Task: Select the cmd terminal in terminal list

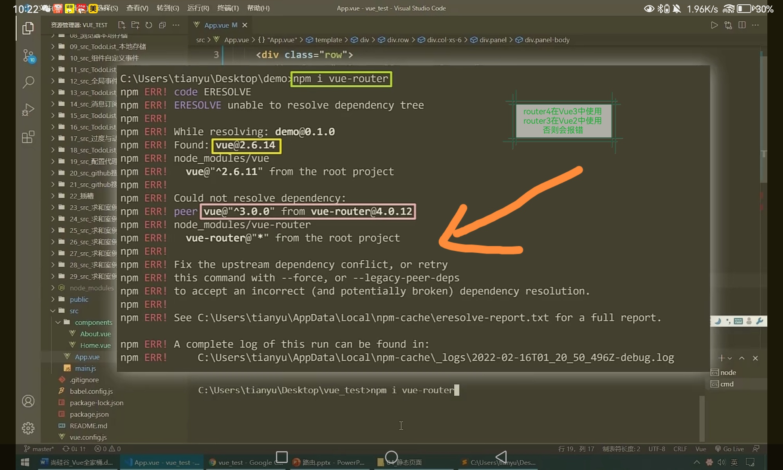Action: (x=727, y=384)
